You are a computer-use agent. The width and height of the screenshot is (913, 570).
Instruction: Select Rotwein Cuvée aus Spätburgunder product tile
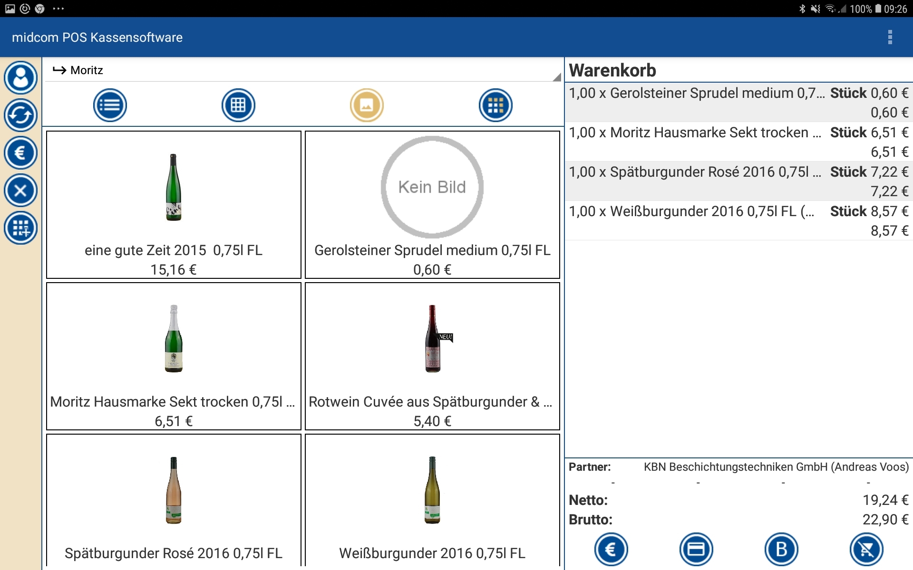[432, 356]
